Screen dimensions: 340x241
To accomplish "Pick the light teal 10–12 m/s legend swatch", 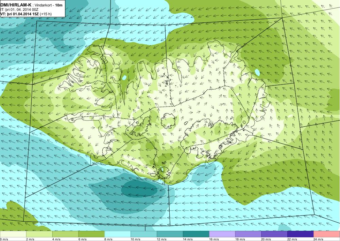I will (x=144, y=234).
